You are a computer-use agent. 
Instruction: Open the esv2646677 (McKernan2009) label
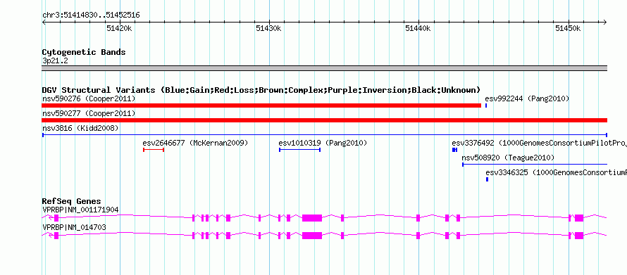tap(195, 143)
